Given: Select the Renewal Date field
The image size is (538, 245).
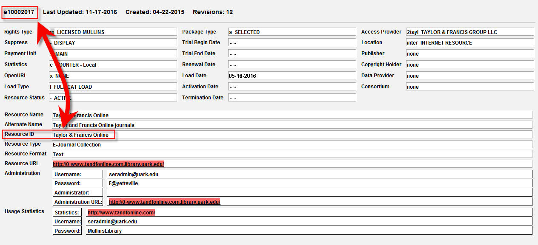Looking at the screenshot, I should pos(292,65).
